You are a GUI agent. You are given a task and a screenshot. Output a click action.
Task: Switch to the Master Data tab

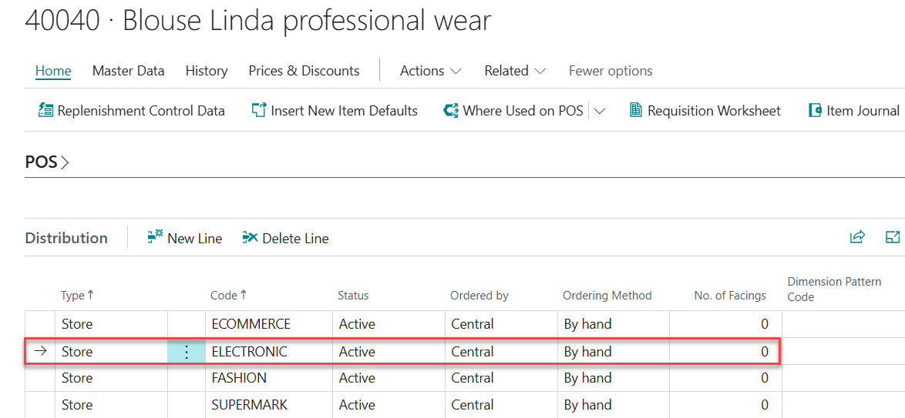(128, 71)
